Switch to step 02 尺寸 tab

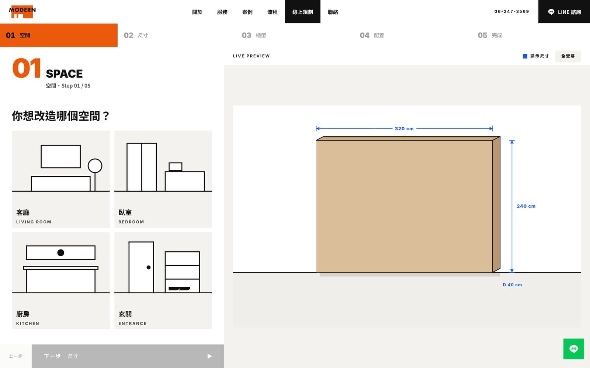pyautogui.click(x=177, y=35)
